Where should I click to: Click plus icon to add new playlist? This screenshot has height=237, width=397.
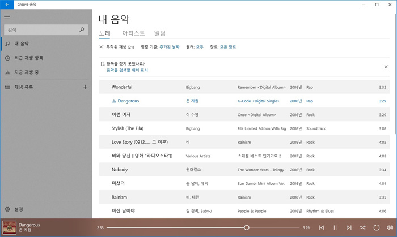85,87
